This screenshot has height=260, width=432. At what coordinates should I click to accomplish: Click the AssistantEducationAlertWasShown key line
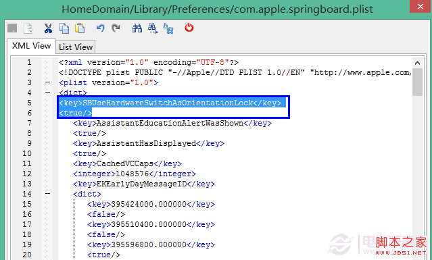(172, 123)
